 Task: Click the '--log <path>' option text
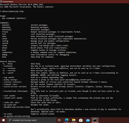[8, 77]
